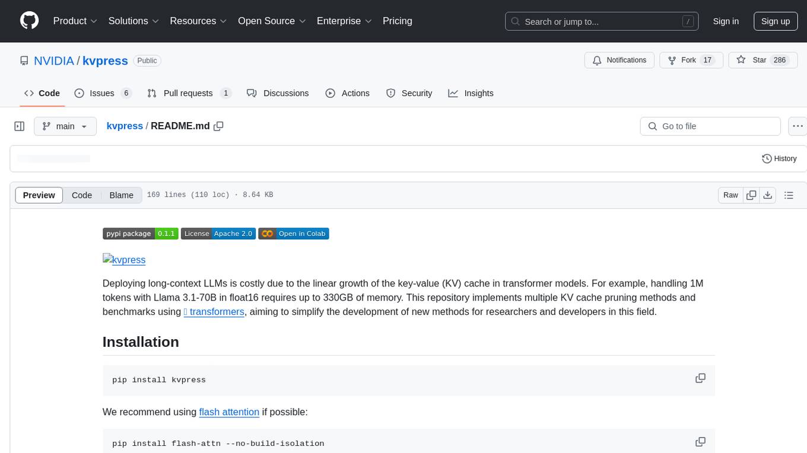
Task: Open the file outline list icon
Action: coord(789,195)
